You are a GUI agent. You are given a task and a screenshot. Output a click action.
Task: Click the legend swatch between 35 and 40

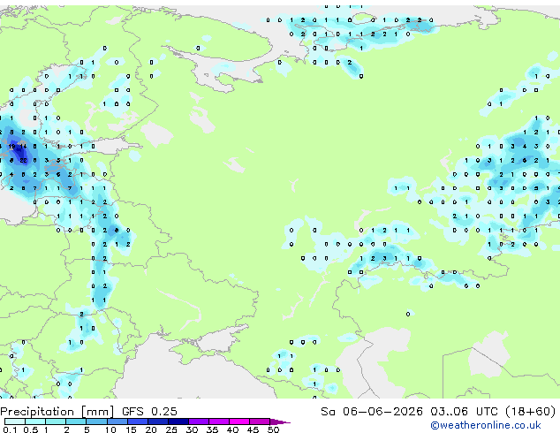tap(219, 422)
